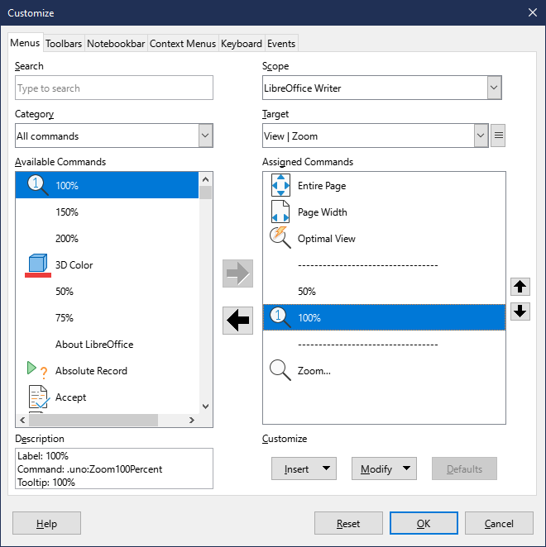Screen dimensions: 546x547
Task: Switch to the Context Menus tab
Action: click(x=183, y=44)
